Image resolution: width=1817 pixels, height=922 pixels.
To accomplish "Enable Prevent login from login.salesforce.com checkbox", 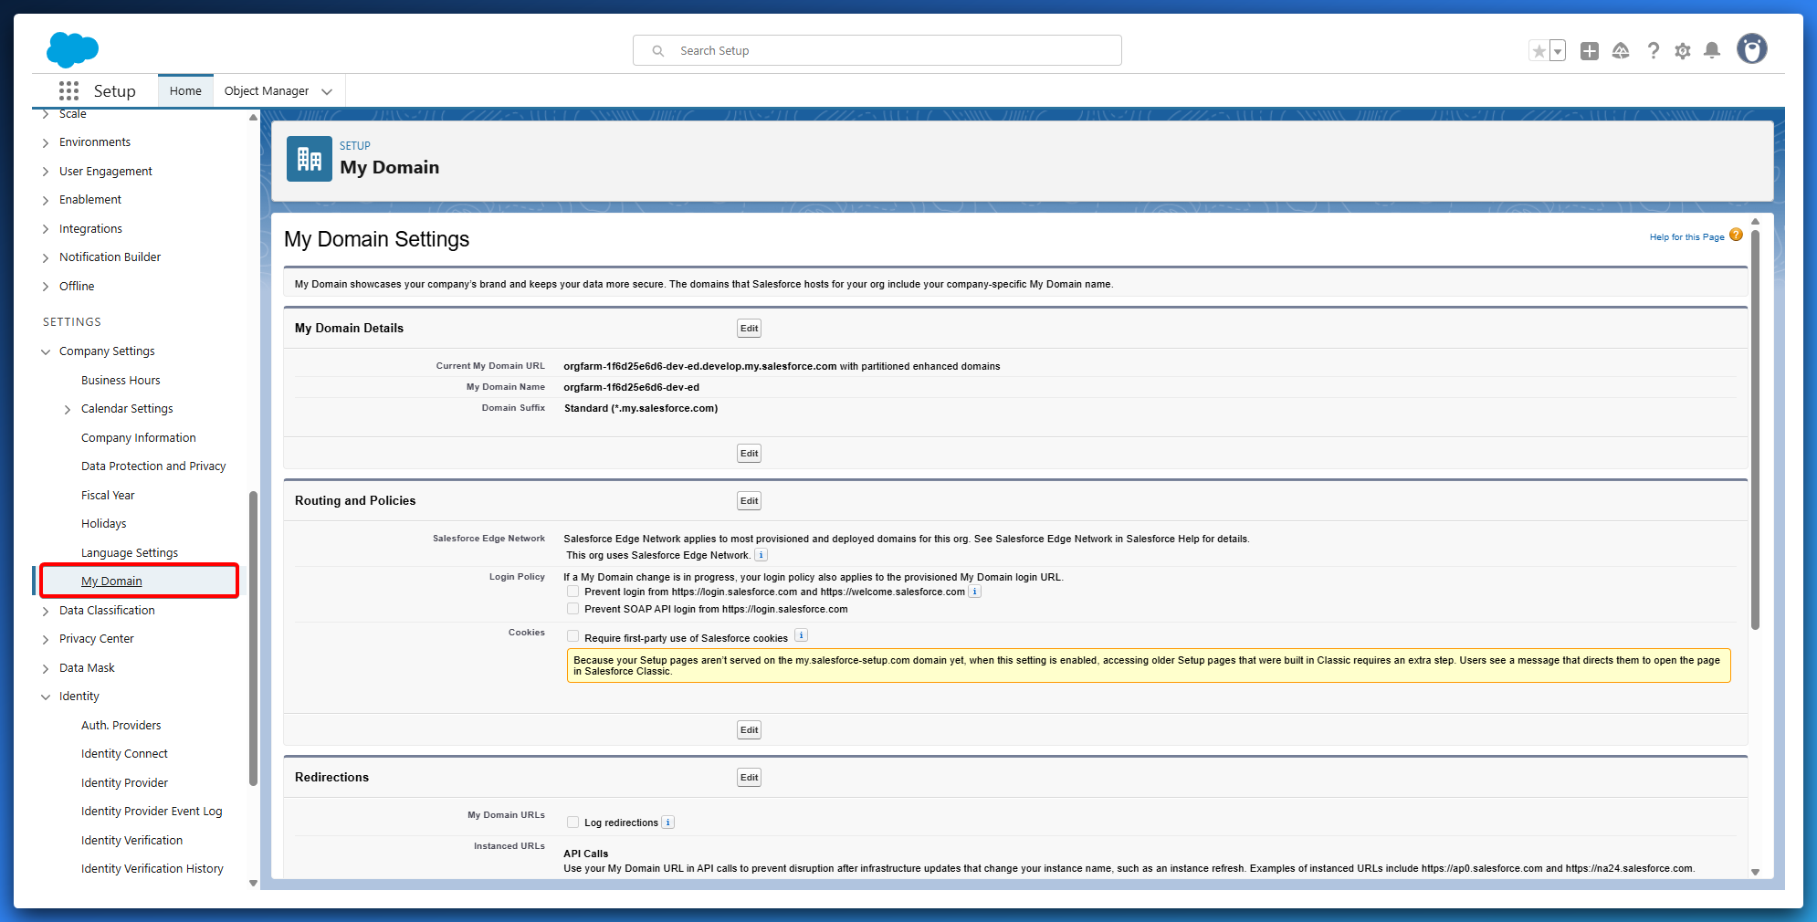I will 573,592.
